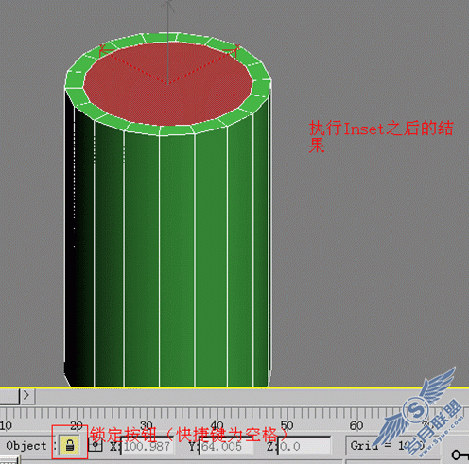
Task: Focus the Z coordinate field showing 0.0
Action: tap(304, 446)
